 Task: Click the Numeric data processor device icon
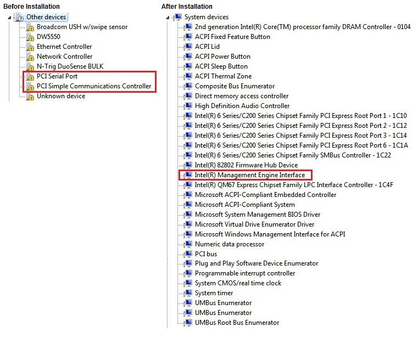[188, 244]
